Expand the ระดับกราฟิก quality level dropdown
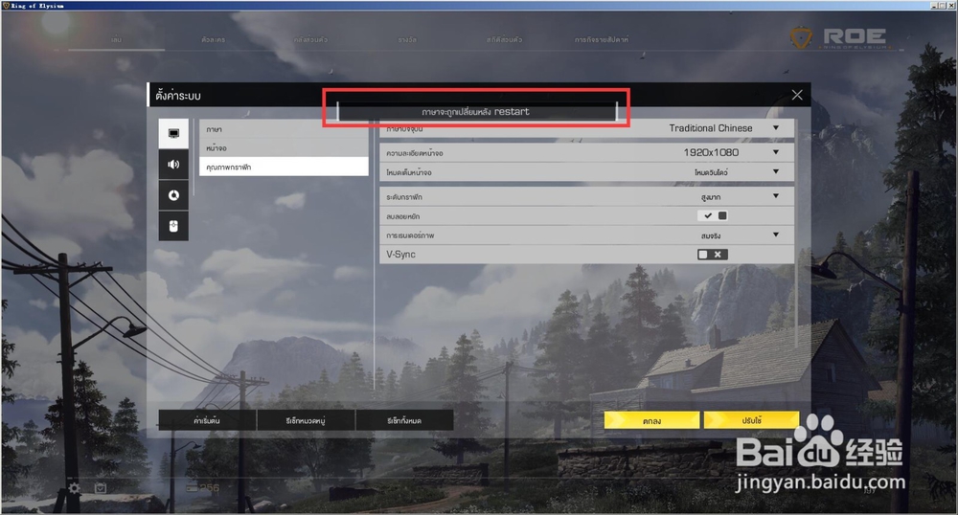The height and width of the screenshot is (515, 958). pyautogui.click(x=776, y=196)
